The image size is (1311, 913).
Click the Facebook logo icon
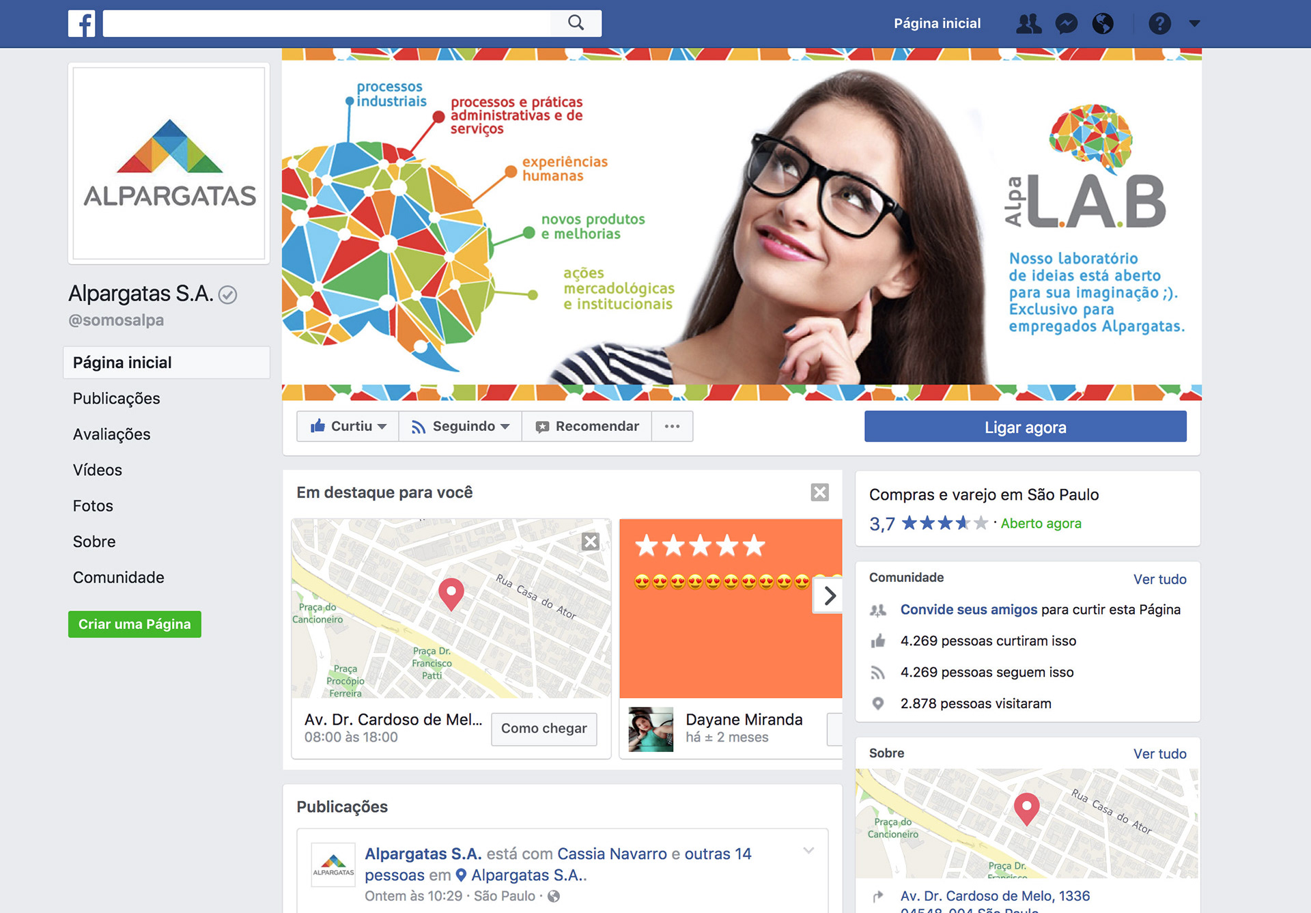coord(81,23)
